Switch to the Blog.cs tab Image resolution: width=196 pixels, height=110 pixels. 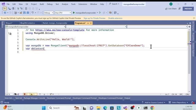9,23
